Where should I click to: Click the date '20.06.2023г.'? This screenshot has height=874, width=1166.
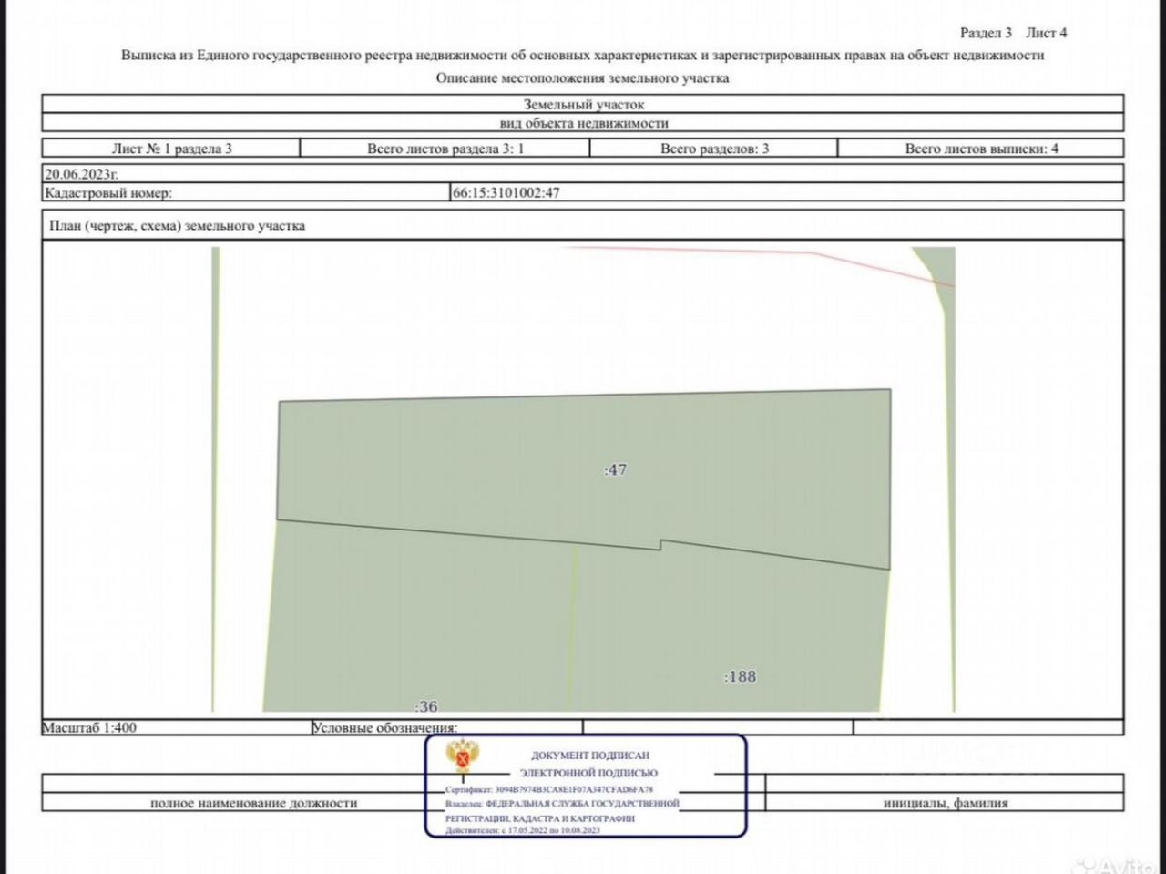click(82, 173)
